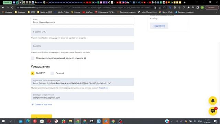Add another email via Добавить еще email
The width and height of the screenshot is (220, 124).
click(42, 104)
